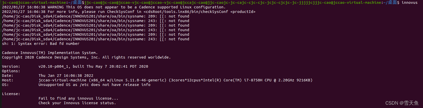Click the "License:" label
Image resolution: width=423 pixels, height=108 pixels.
tap(11, 94)
